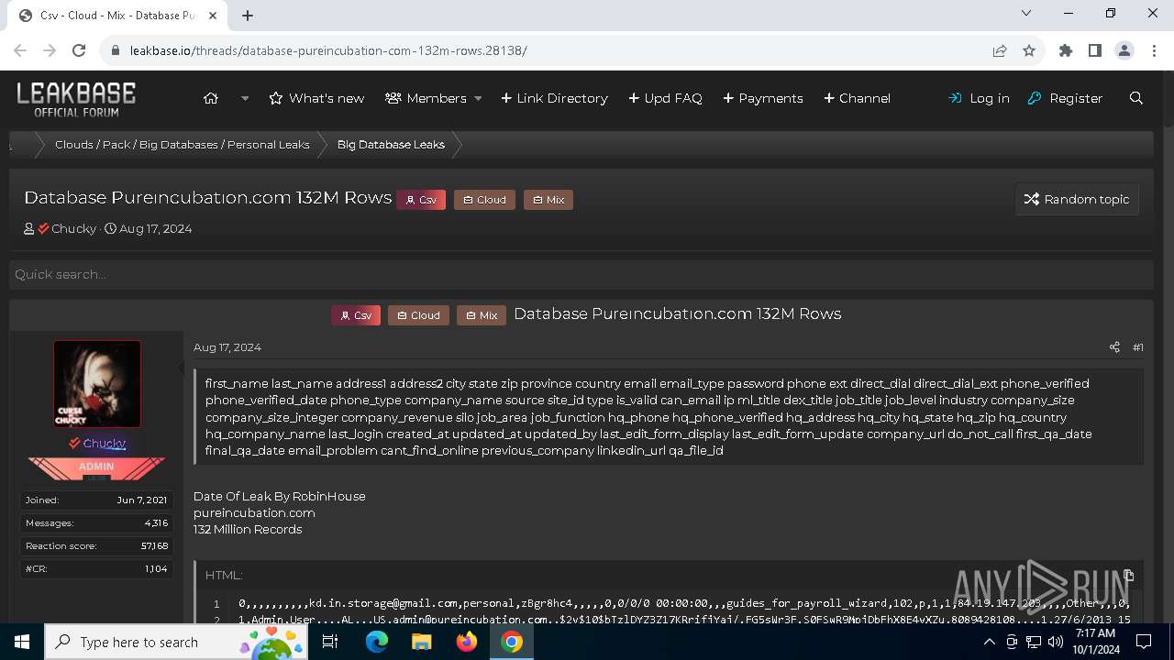The height and width of the screenshot is (660, 1174).
Task: Open tab search chevron
Action: click(1026, 13)
